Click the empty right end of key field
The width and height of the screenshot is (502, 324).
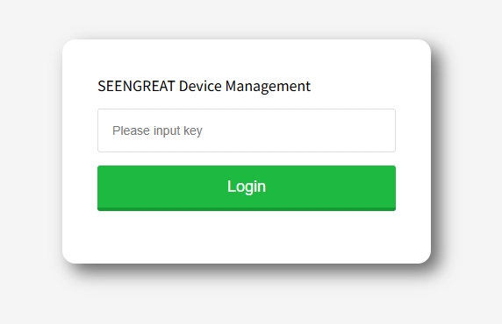(369, 130)
